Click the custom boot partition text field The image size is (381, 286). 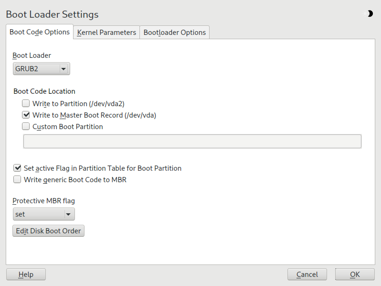coord(192,142)
